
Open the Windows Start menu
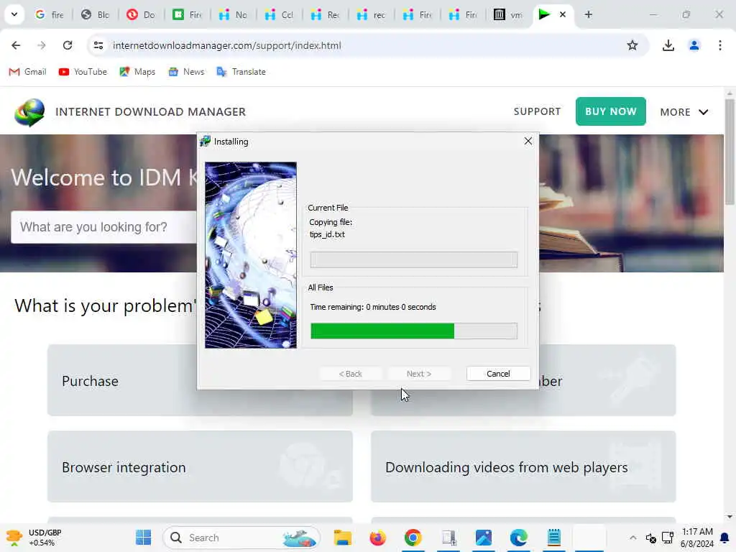[x=143, y=538]
